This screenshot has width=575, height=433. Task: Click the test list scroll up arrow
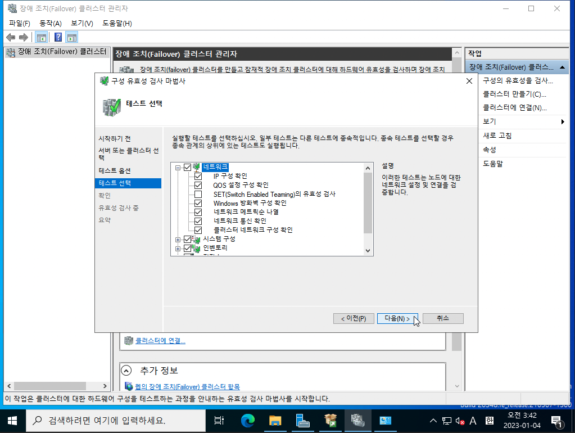pos(368,168)
